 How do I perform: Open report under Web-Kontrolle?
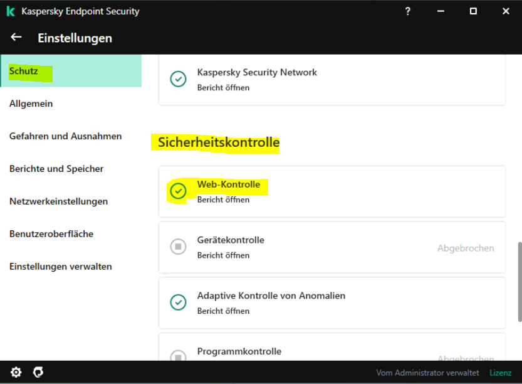click(223, 200)
